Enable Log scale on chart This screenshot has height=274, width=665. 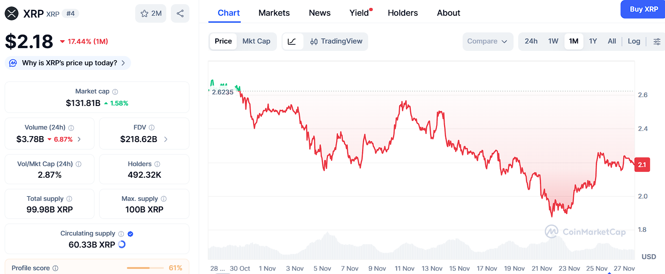pyautogui.click(x=634, y=41)
